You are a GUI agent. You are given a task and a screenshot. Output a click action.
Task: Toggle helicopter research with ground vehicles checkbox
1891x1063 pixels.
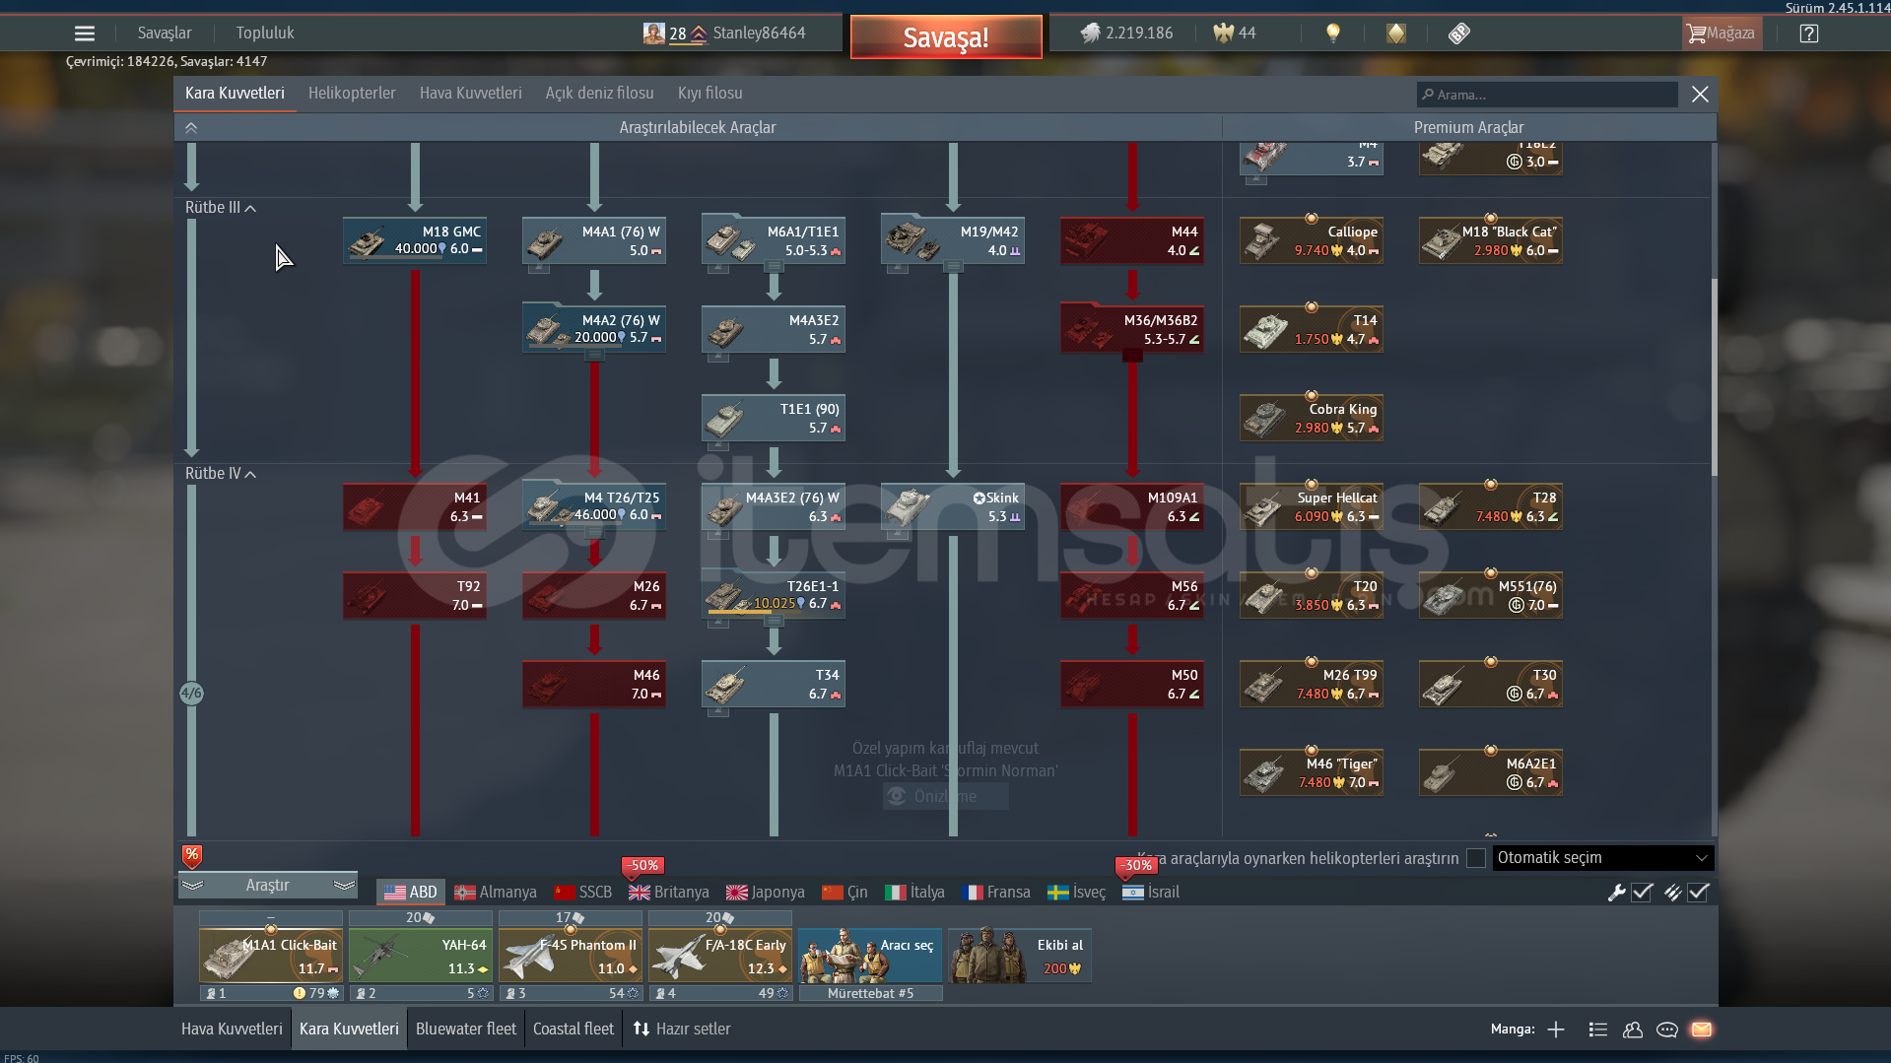click(x=1476, y=858)
